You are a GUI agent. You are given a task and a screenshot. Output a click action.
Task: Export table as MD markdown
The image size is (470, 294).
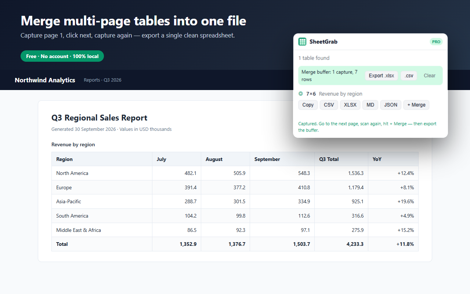click(x=370, y=105)
